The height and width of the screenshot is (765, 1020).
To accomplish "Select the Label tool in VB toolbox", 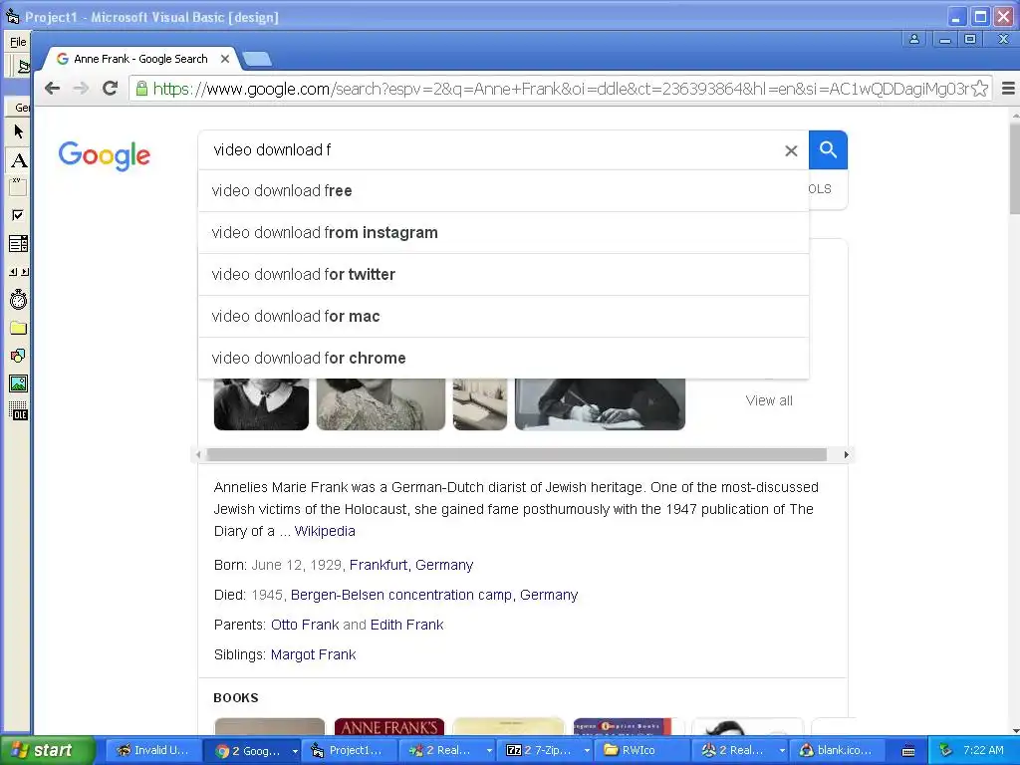I will tap(18, 160).
